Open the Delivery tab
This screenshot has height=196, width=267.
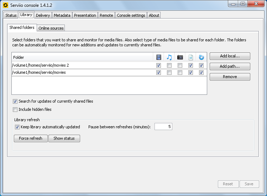point(43,15)
